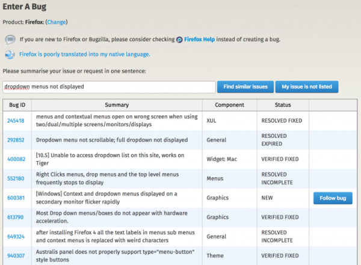Viewport: 361px width, 265px height.
Task: Click the Component column header
Action: tap(230, 105)
